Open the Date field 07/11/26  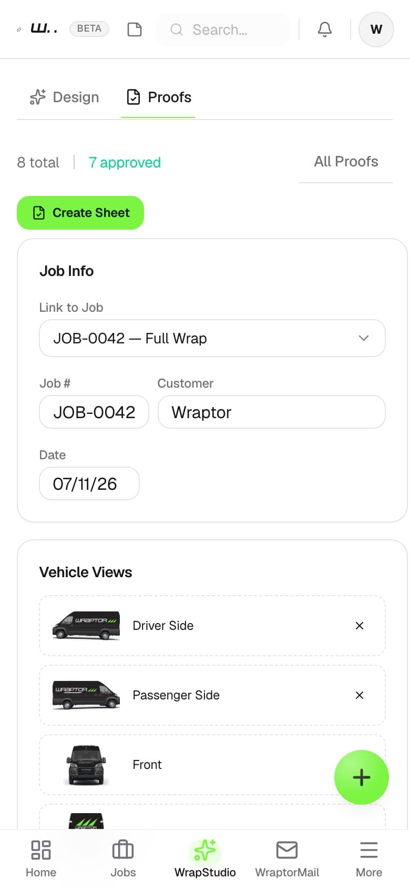[89, 483]
